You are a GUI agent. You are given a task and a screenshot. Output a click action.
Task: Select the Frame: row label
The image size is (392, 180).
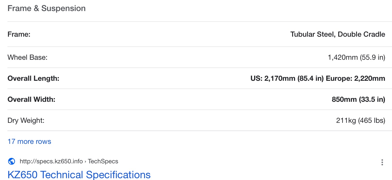[x=19, y=34]
